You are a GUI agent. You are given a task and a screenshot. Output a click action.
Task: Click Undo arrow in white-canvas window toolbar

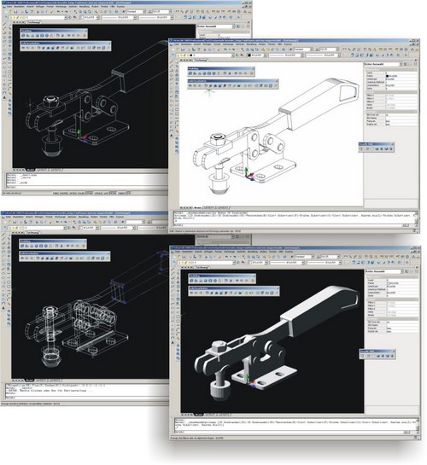(225, 49)
